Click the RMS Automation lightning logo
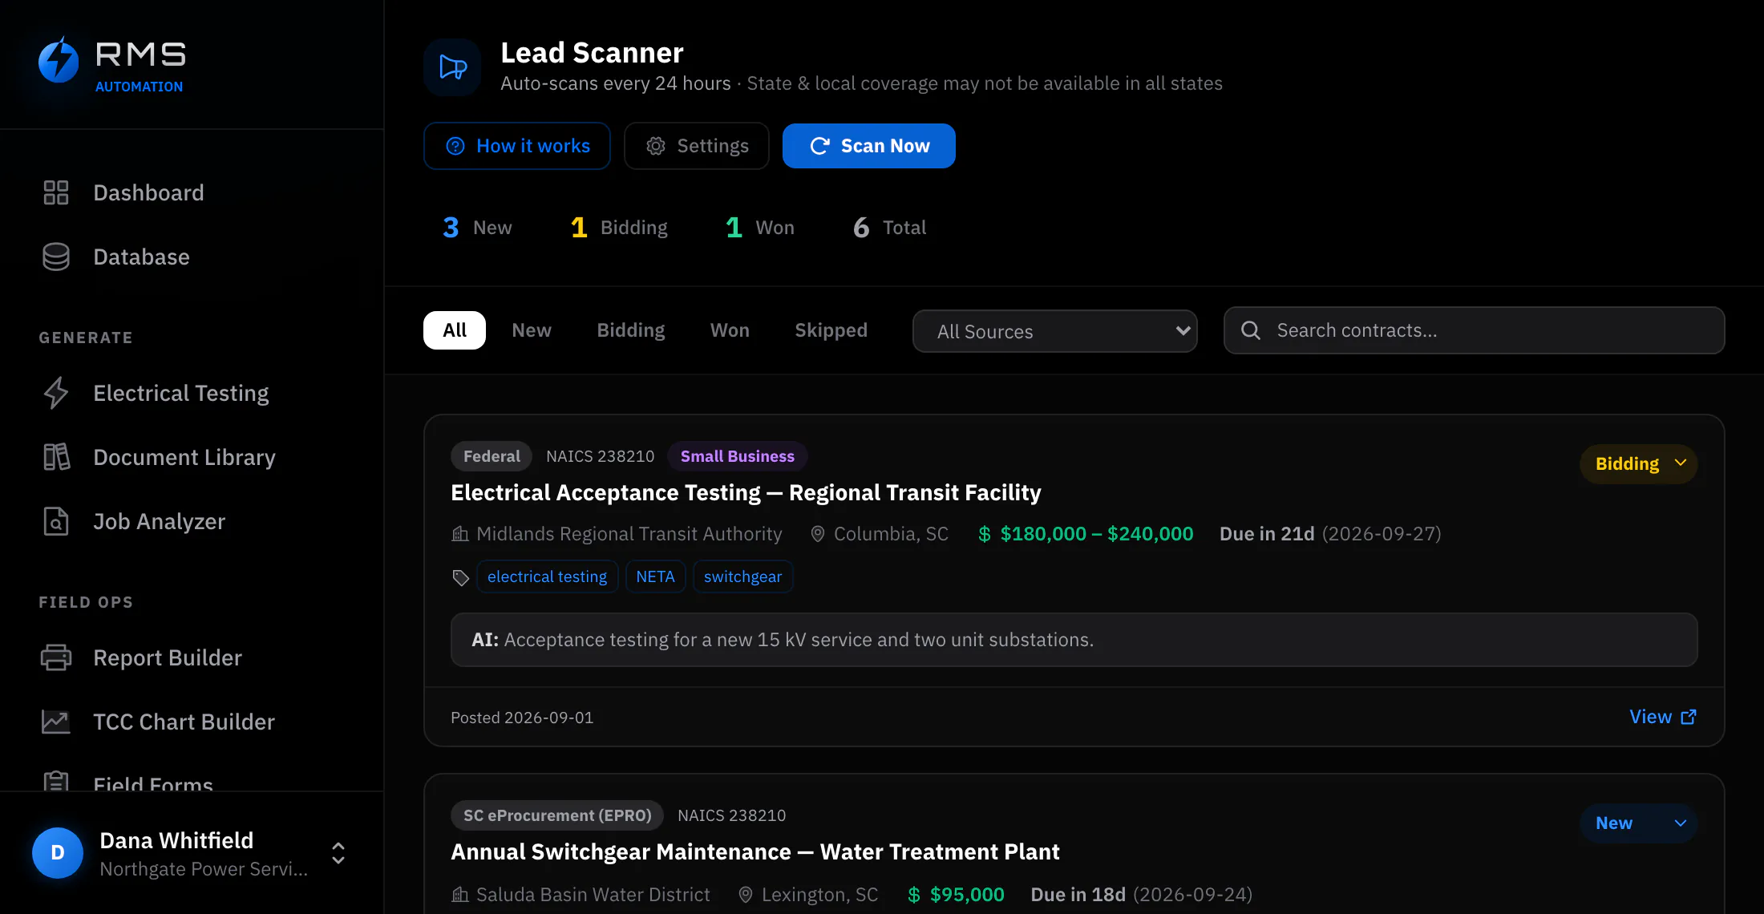 tap(59, 60)
